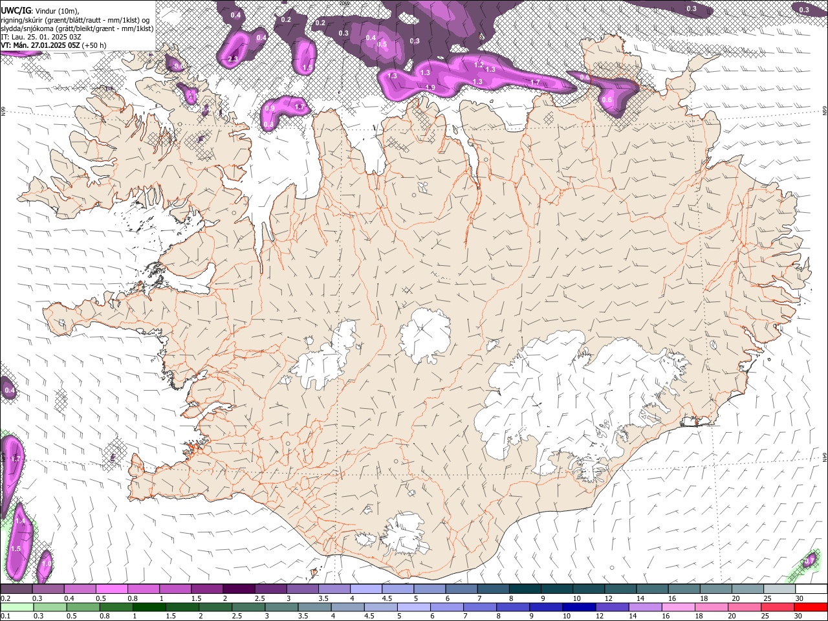The width and height of the screenshot is (828, 621).
Task: Click the "0.9" snowfall value on the map
Action: point(270,108)
